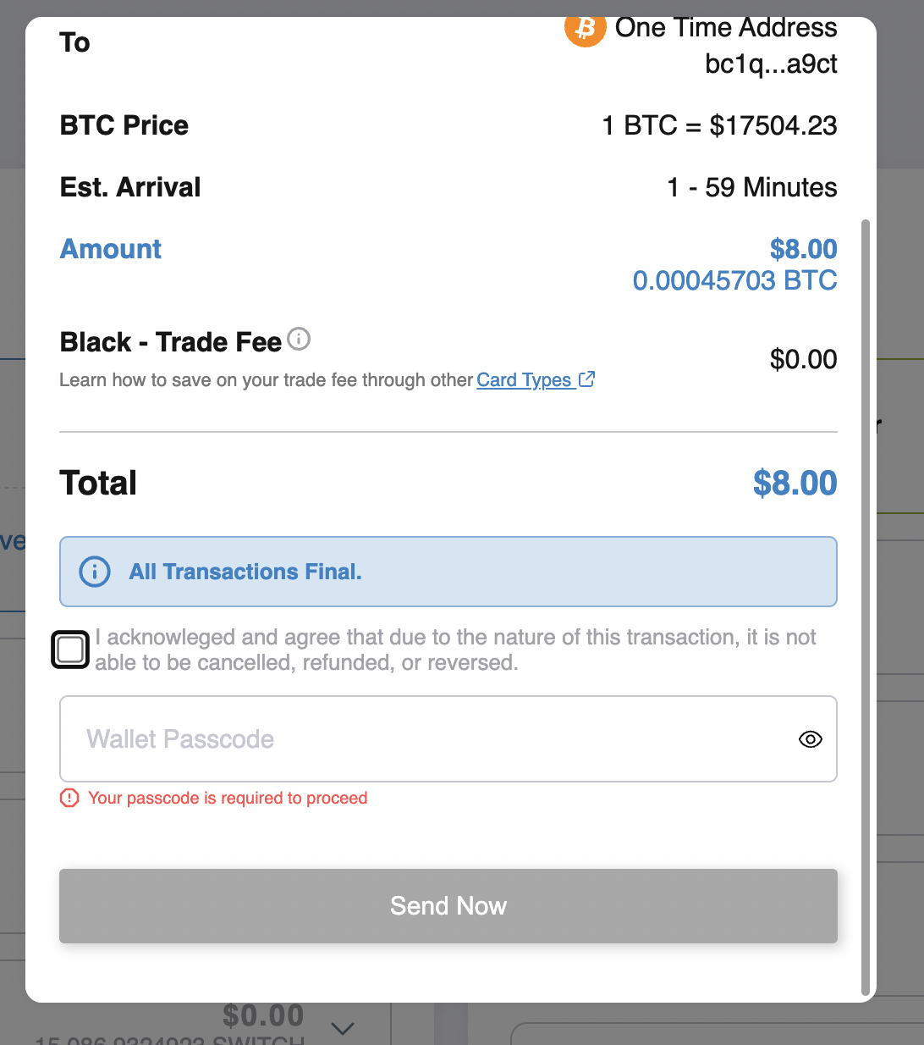924x1045 pixels.
Task: Click the red passcode error warning icon
Action: pyautogui.click(x=69, y=798)
